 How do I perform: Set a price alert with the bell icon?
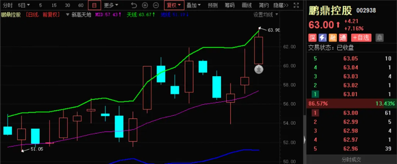click(x=379, y=38)
